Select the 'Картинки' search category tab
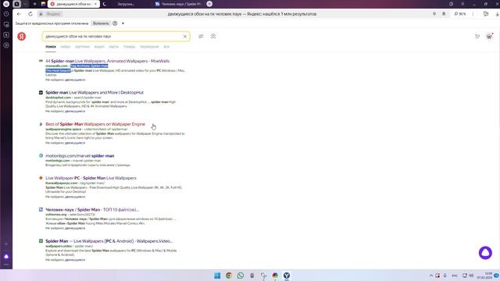This screenshot has width=500, height=281. click(82, 47)
